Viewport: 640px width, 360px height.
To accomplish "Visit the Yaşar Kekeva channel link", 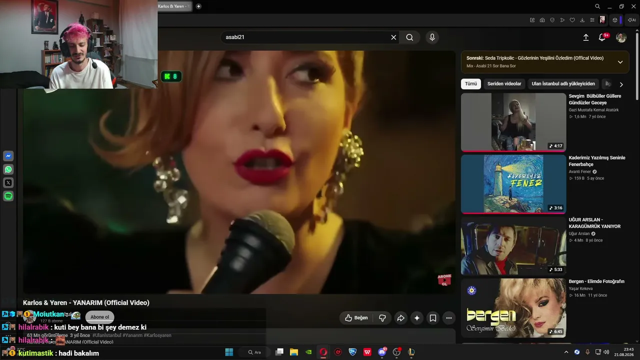I will 580,288.
